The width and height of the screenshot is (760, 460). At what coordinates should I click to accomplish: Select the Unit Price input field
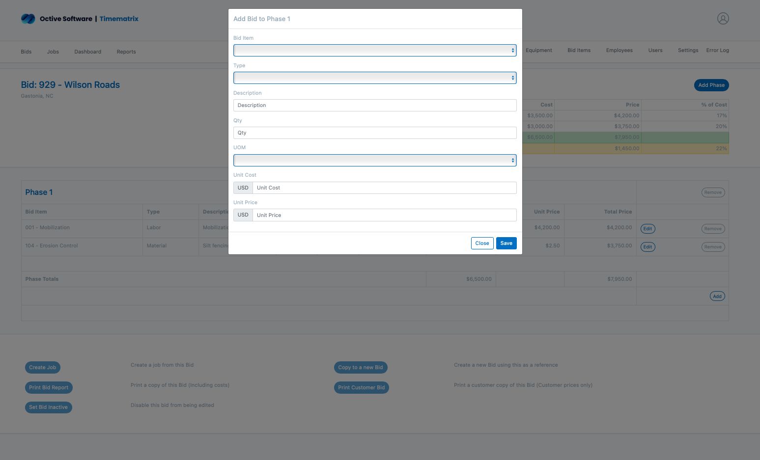(x=384, y=216)
